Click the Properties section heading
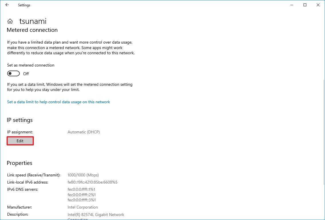 point(19,163)
